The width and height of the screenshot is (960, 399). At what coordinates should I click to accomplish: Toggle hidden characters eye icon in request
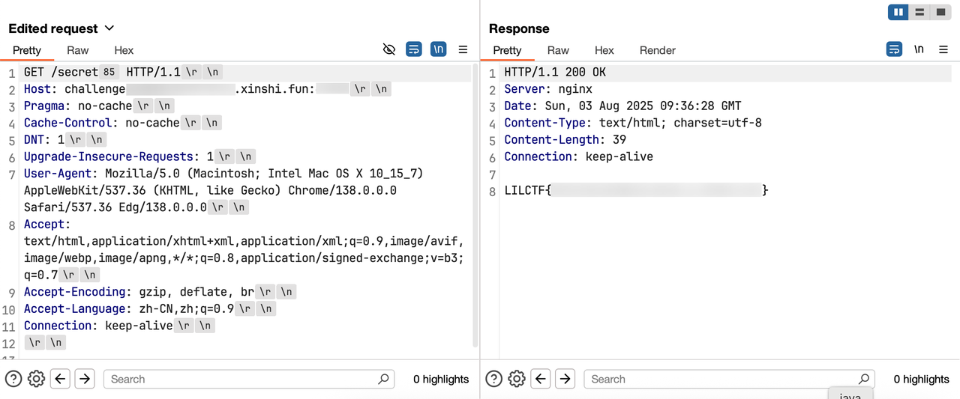click(388, 49)
